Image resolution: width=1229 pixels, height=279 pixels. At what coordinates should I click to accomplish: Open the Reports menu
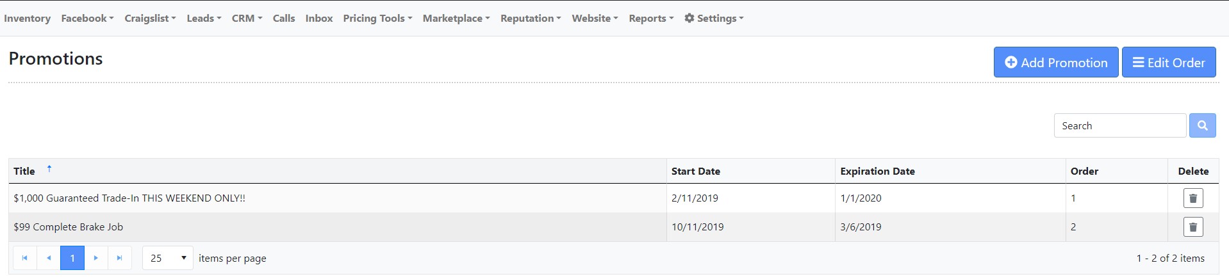(651, 19)
